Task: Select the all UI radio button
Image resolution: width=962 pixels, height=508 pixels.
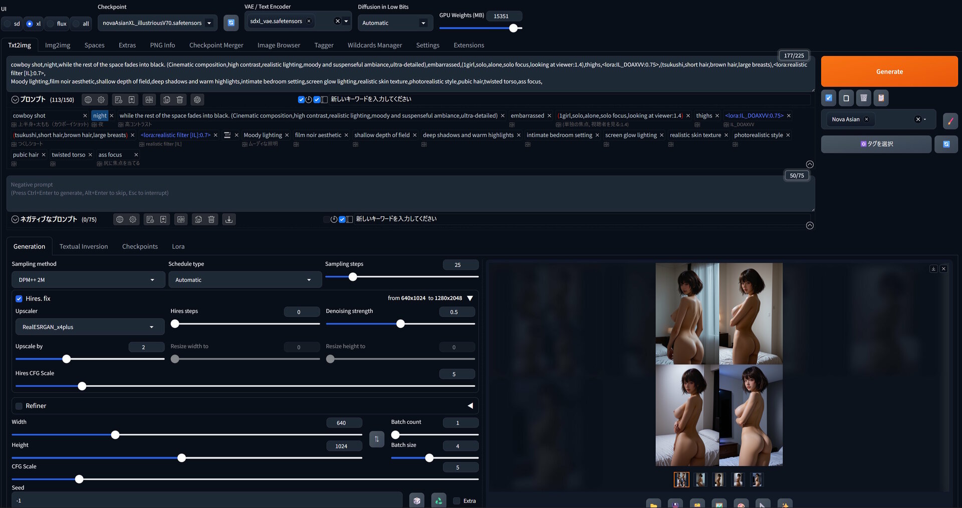Action: pyautogui.click(x=76, y=24)
